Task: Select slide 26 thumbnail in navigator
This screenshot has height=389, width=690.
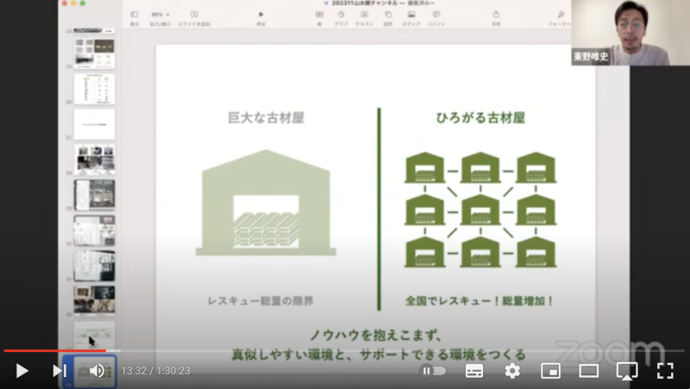Action: point(94,88)
